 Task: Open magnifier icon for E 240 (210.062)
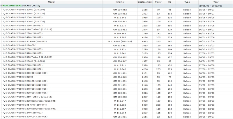pos(4,113)
